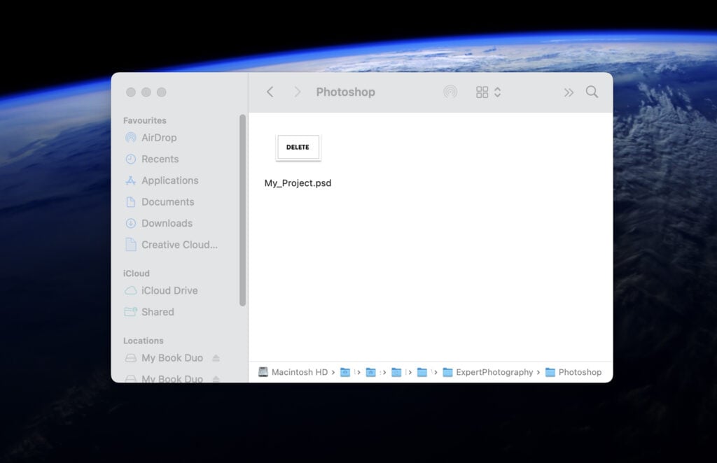Open the Downloads folder
This screenshot has height=463, width=717.
(167, 223)
